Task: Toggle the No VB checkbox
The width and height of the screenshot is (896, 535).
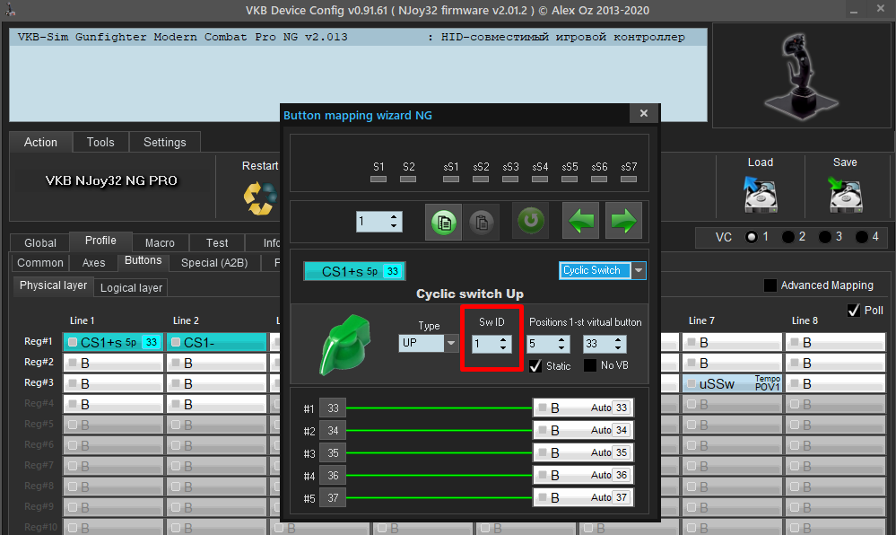Action: pos(590,365)
